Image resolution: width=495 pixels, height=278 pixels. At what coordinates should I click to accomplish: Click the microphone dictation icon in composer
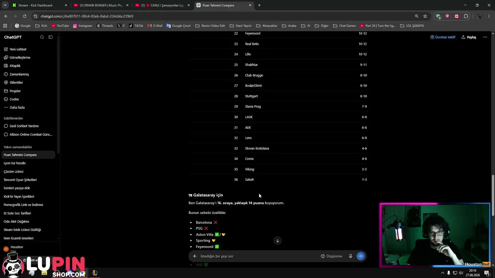[x=350, y=256]
